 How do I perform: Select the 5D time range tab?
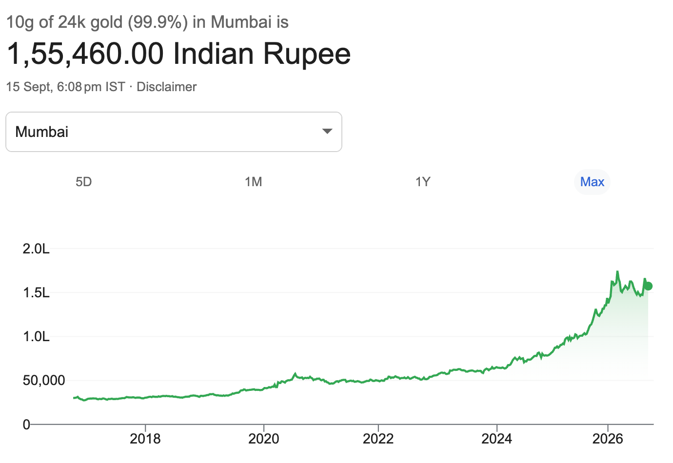point(83,182)
